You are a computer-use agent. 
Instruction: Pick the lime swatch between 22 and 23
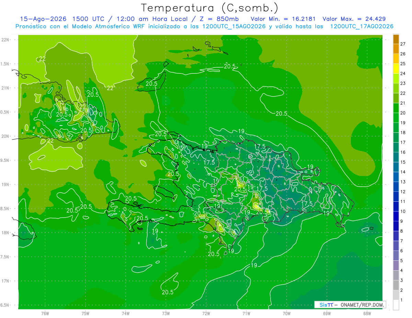(x=396, y=89)
